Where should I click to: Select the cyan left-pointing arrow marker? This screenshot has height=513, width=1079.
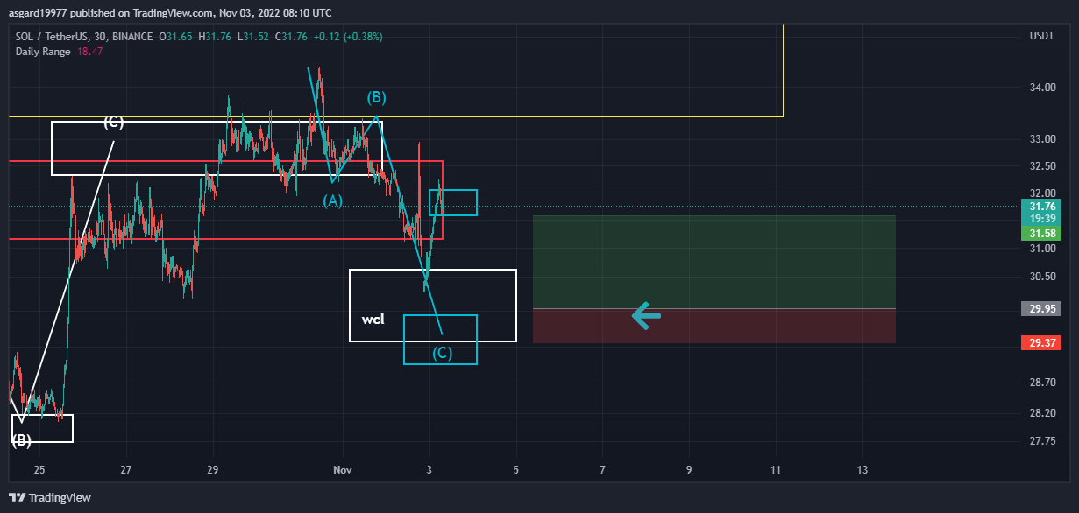(646, 315)
